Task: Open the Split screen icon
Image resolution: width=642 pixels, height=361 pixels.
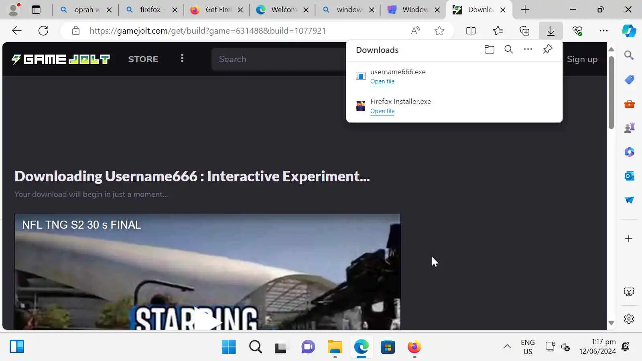Action: click(471, 30)
